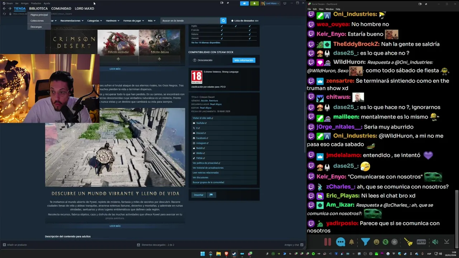Toggle the muted speaker icon in Social Stream
This screenshot has height=258, width=459.
(x=435, y=242)
